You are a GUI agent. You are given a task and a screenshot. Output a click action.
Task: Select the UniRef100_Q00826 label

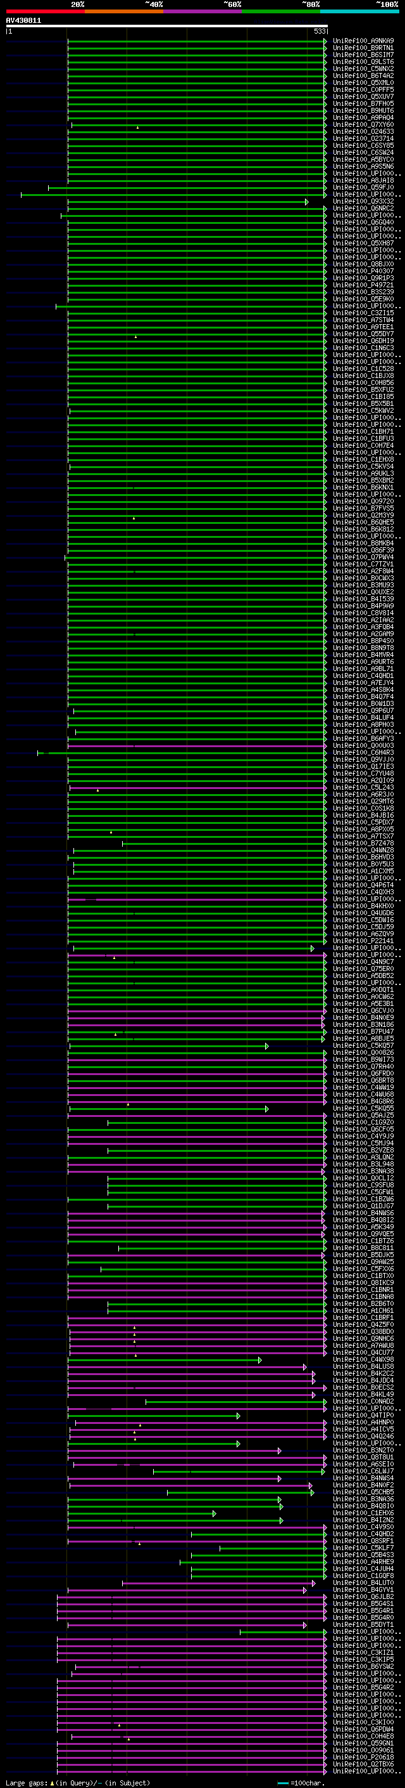[363, 1052]
